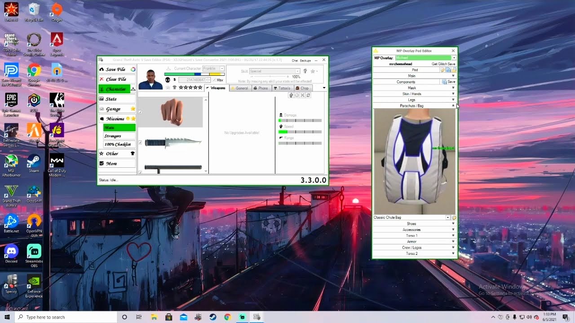Viewport: 575px width, 323px height.
Task: Click the hand icon above weapon stats
Action: tap(291, 95)
